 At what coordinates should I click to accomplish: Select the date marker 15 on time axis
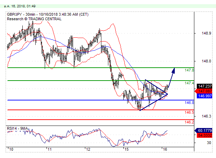[126, 149]
